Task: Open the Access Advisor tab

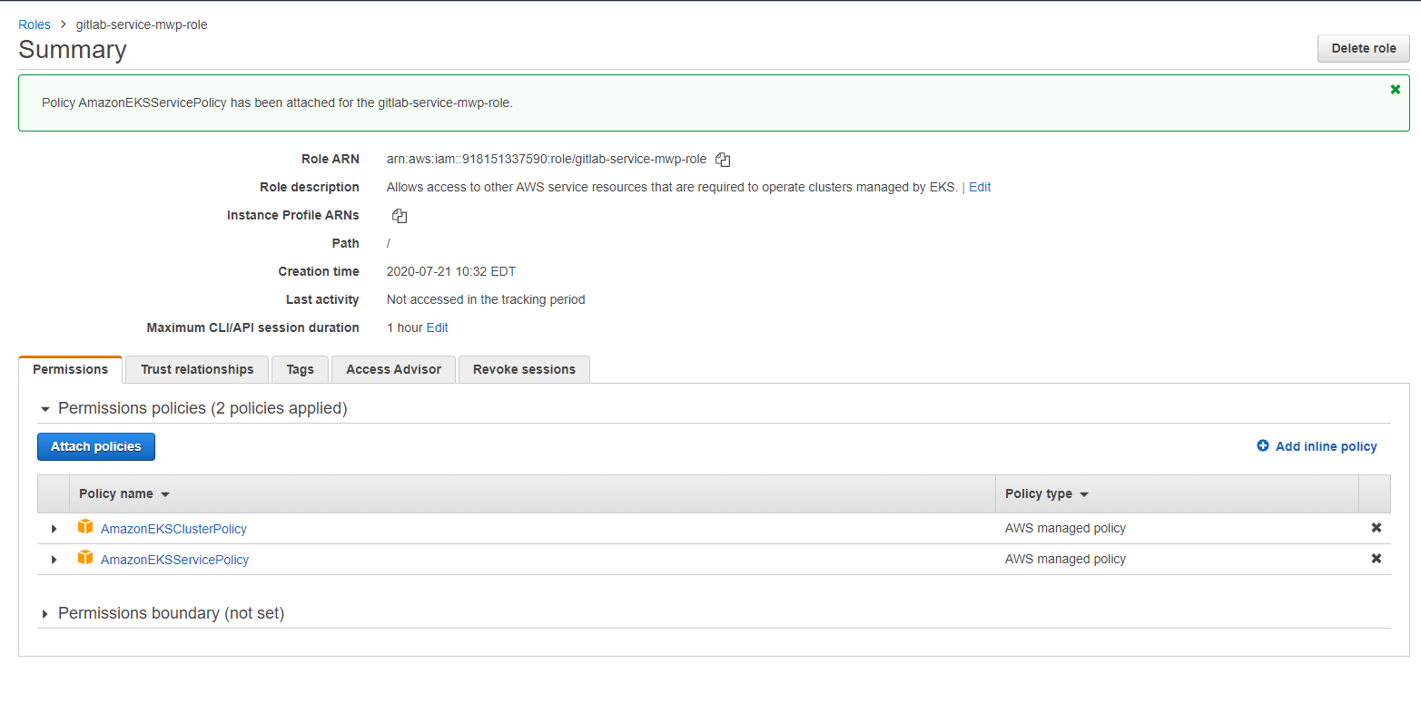Action: 393,369
